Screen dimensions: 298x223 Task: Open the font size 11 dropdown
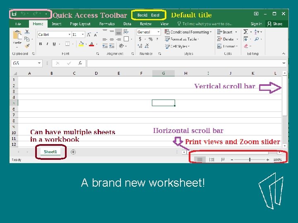point(83,35)
